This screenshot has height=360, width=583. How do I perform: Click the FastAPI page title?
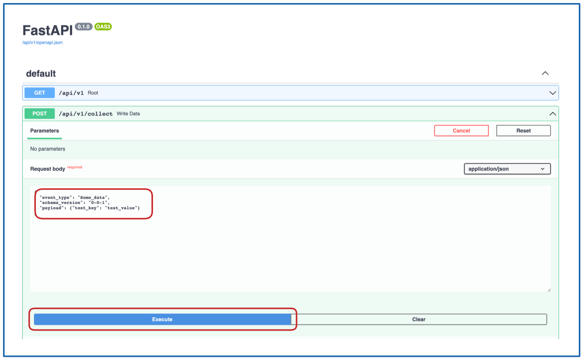[x=48, y=30]
